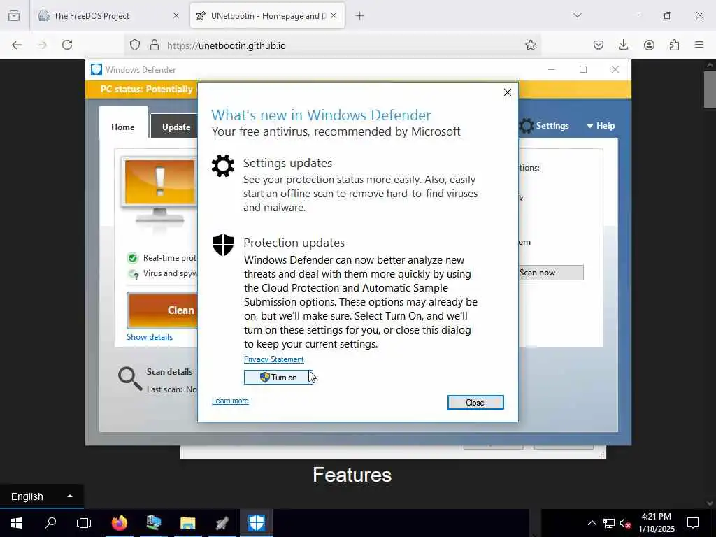
Task: Click the orange Clean button
Action: tap(162, 310)
